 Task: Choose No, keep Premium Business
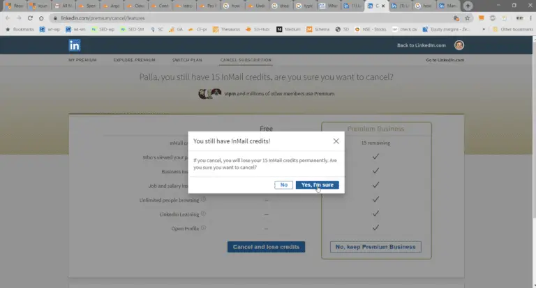pyautogui.click(x=375, y=247)
